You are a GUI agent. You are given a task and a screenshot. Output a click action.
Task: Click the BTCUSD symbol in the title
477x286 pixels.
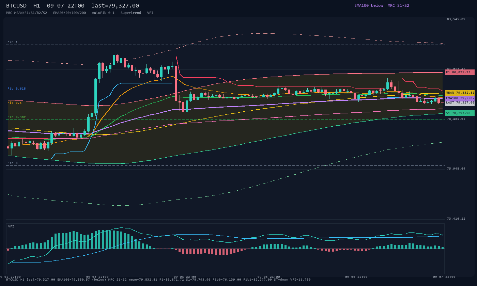[16, 5]
